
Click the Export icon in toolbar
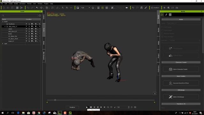21,8
